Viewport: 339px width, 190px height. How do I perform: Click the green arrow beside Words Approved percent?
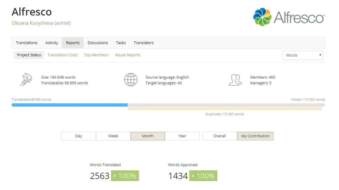pyautogui.click(x=193, y=176)
